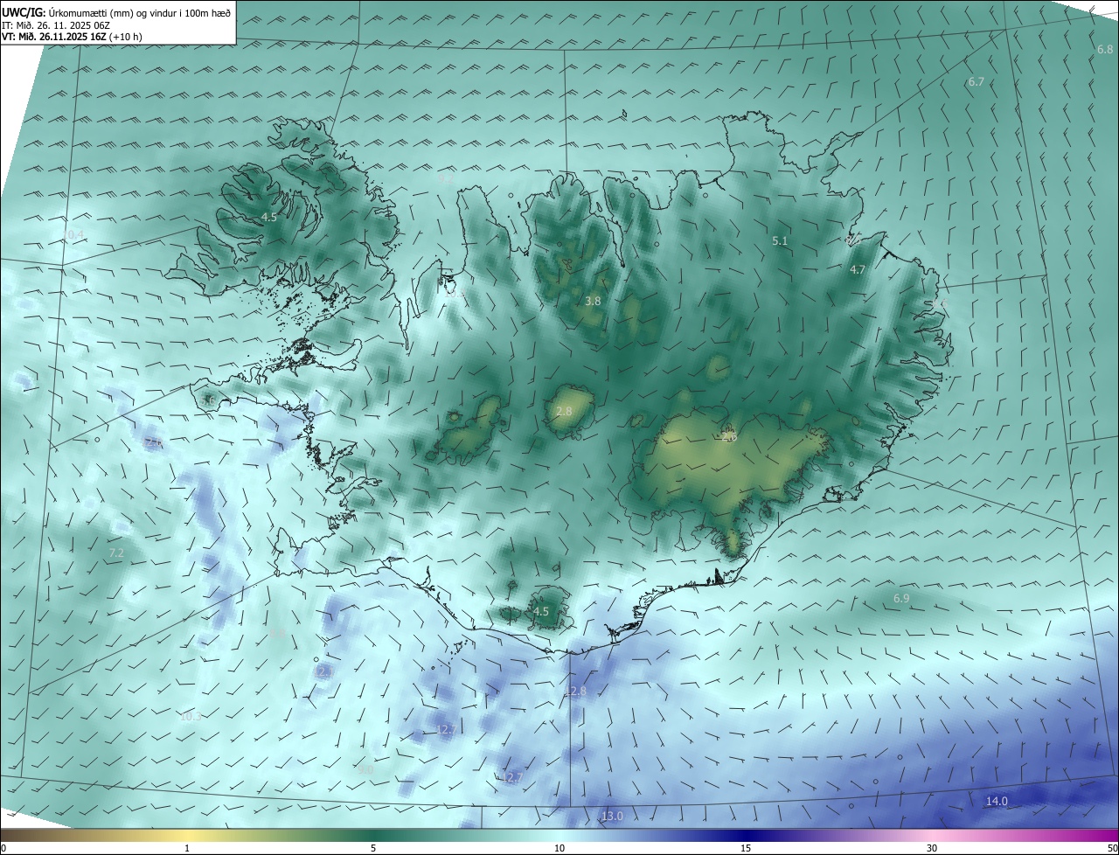Click the 4.7 value label
This screenshot has width=1119, height=855.
[857, 270]
